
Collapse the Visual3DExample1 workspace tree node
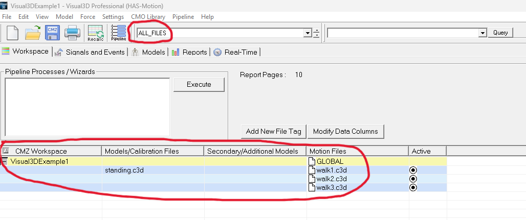(5, 161)
